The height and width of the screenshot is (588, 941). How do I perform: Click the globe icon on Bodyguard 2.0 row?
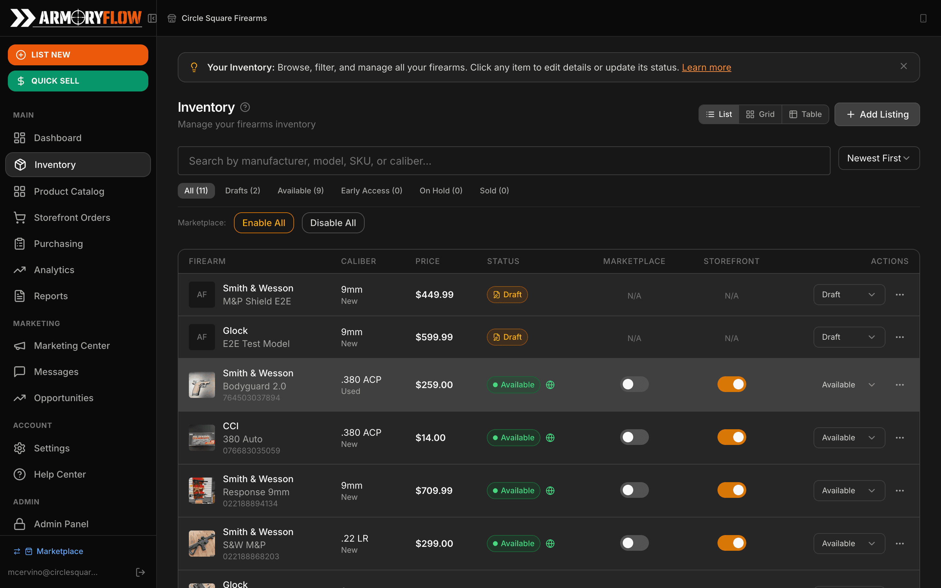[x=551, y=384]
